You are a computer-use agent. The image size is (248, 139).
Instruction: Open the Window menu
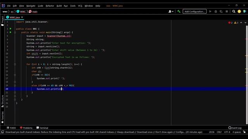pos(89,6)
